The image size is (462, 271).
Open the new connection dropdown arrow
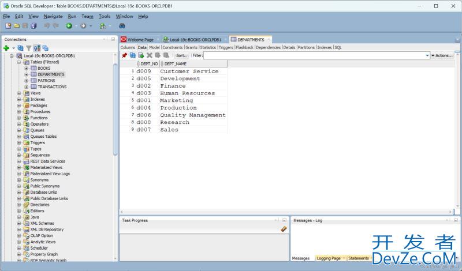13,48
